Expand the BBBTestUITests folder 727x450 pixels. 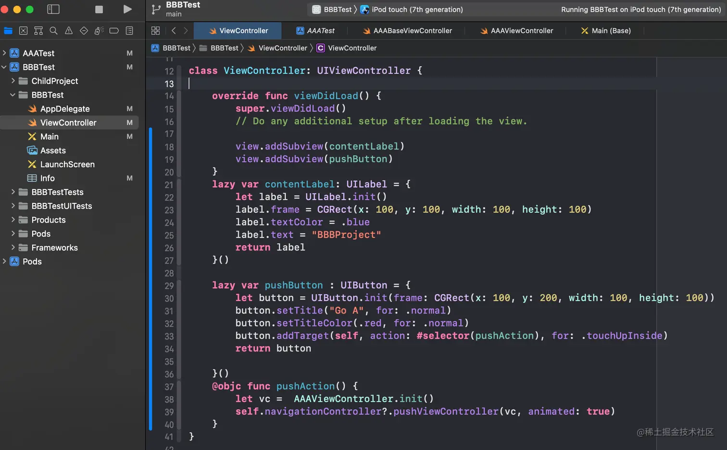13,206
